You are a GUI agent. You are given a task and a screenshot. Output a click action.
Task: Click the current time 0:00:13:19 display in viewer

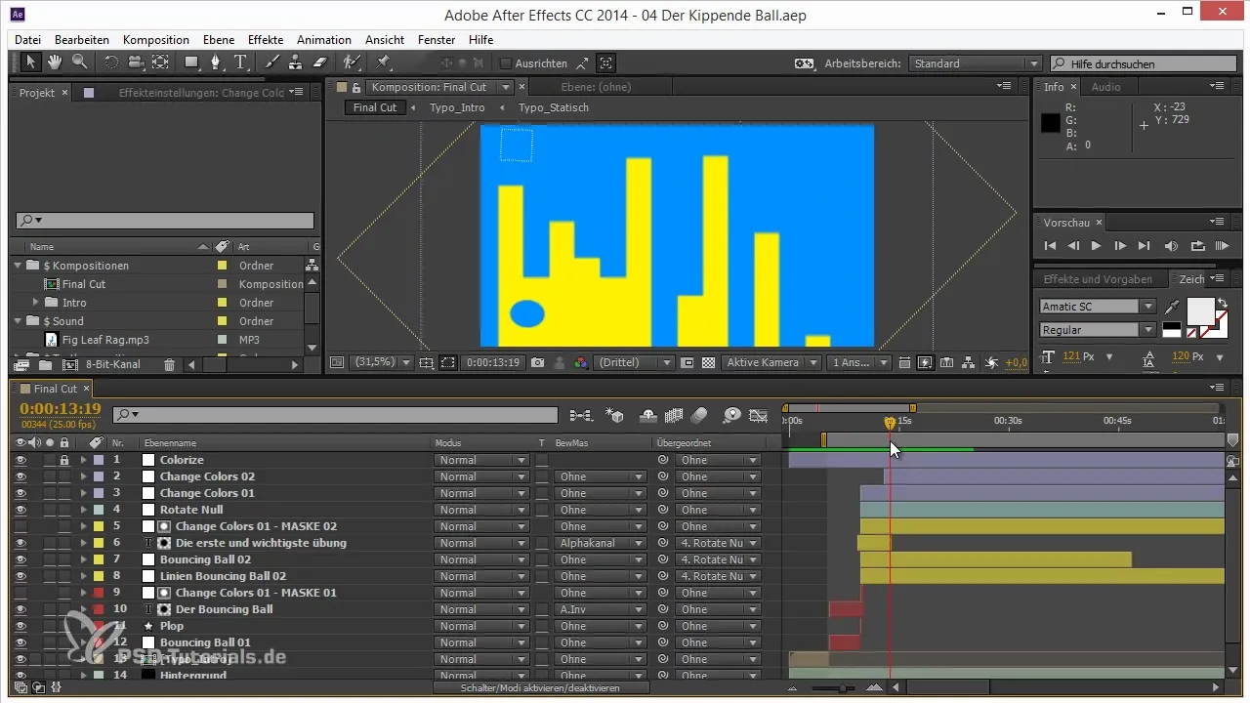(492, 362)
